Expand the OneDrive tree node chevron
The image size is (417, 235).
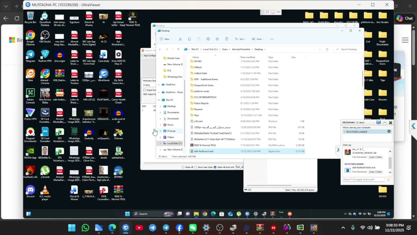coord(159,85)
